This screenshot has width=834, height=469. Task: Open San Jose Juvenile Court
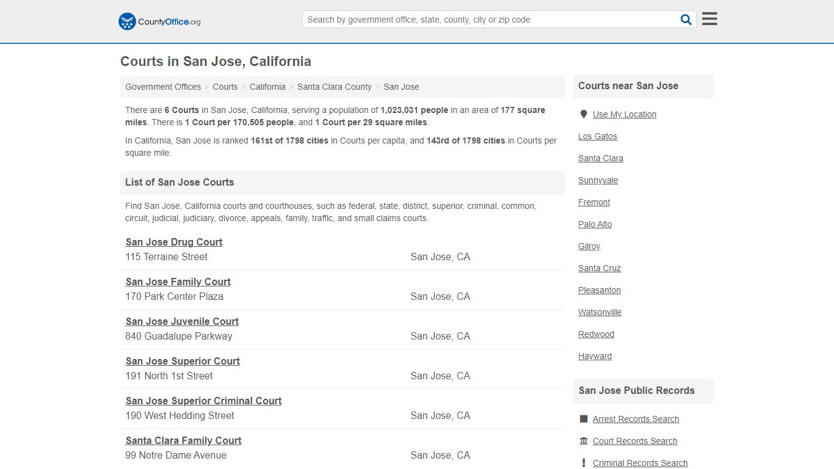(182, 321)
